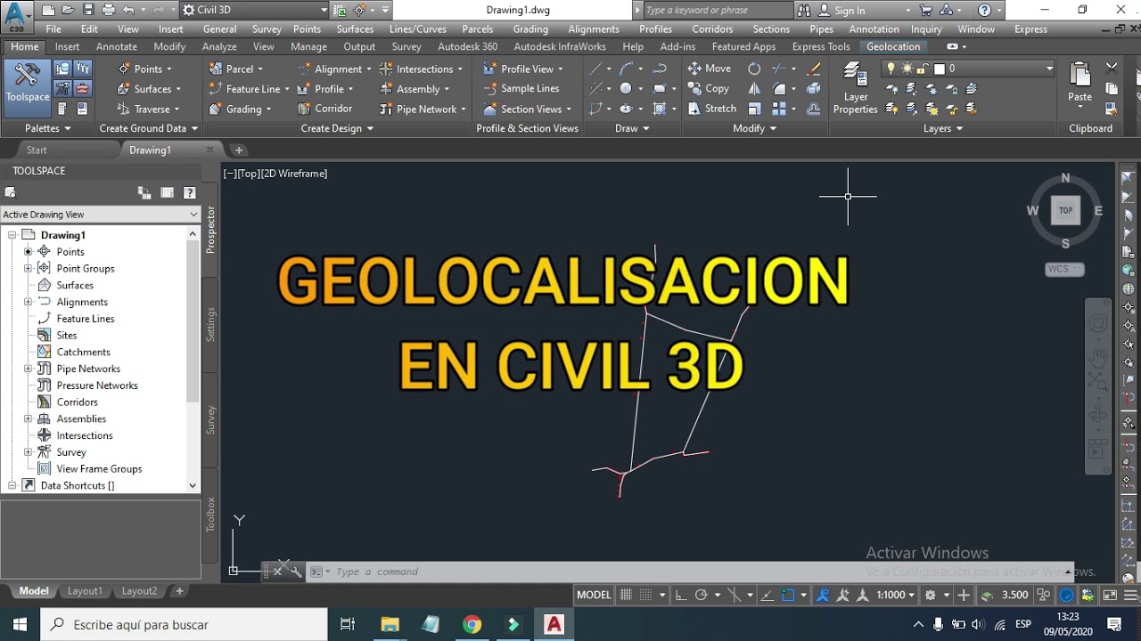Expand the Pipe Networks tree node
1141x641 pixels.
(28, 369)
